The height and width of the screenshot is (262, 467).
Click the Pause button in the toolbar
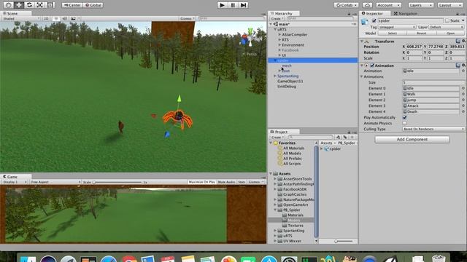point(233,5)
